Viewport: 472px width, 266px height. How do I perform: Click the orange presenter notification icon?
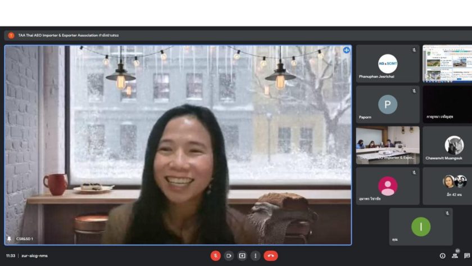[x=11, y=35]
